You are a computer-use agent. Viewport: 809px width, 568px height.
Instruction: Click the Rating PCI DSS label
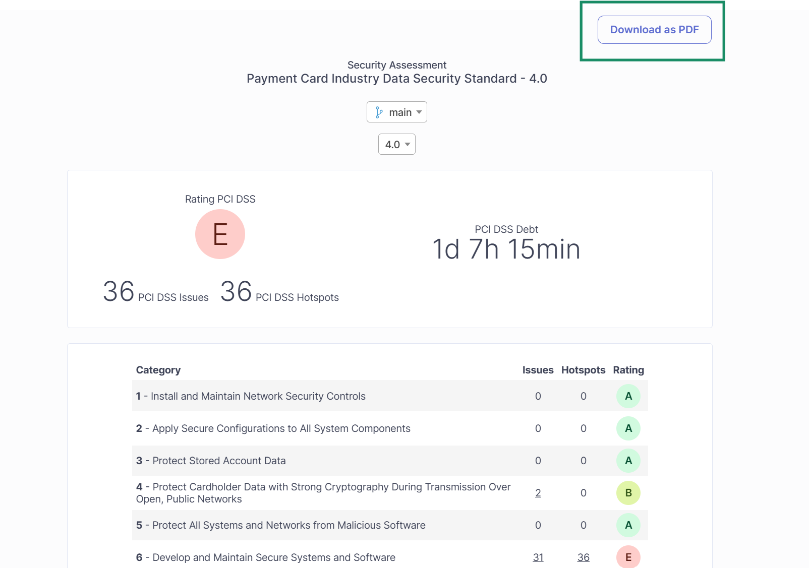coord(220,199)
